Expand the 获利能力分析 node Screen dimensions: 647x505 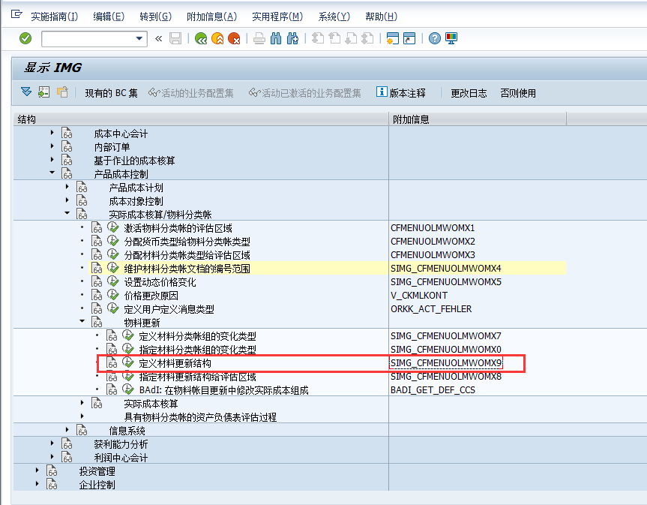pyautogui.click(x=51, y=443)
